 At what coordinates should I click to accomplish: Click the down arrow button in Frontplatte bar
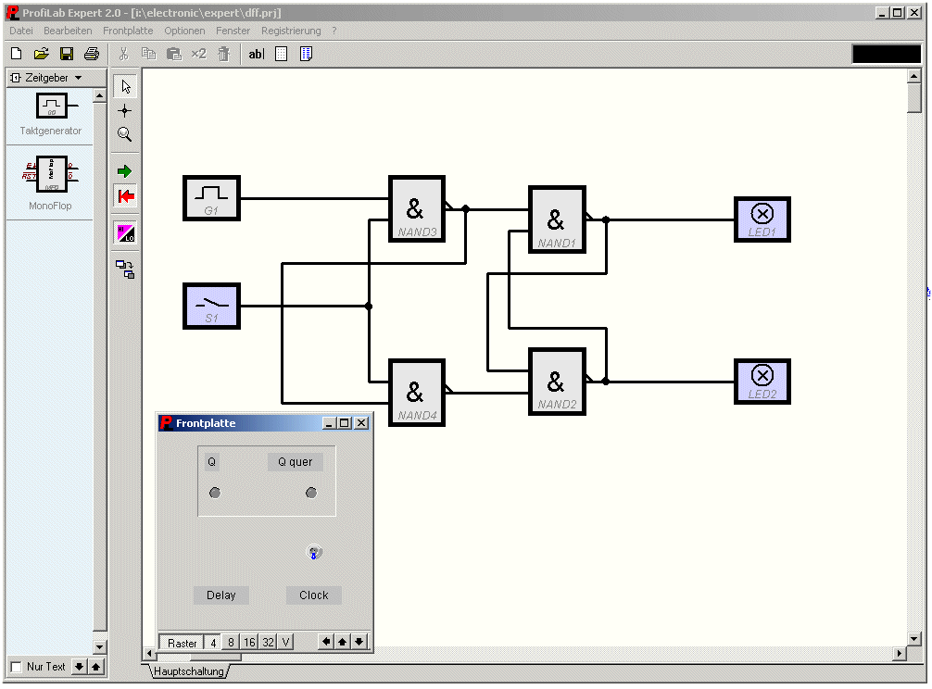(359, 642)
